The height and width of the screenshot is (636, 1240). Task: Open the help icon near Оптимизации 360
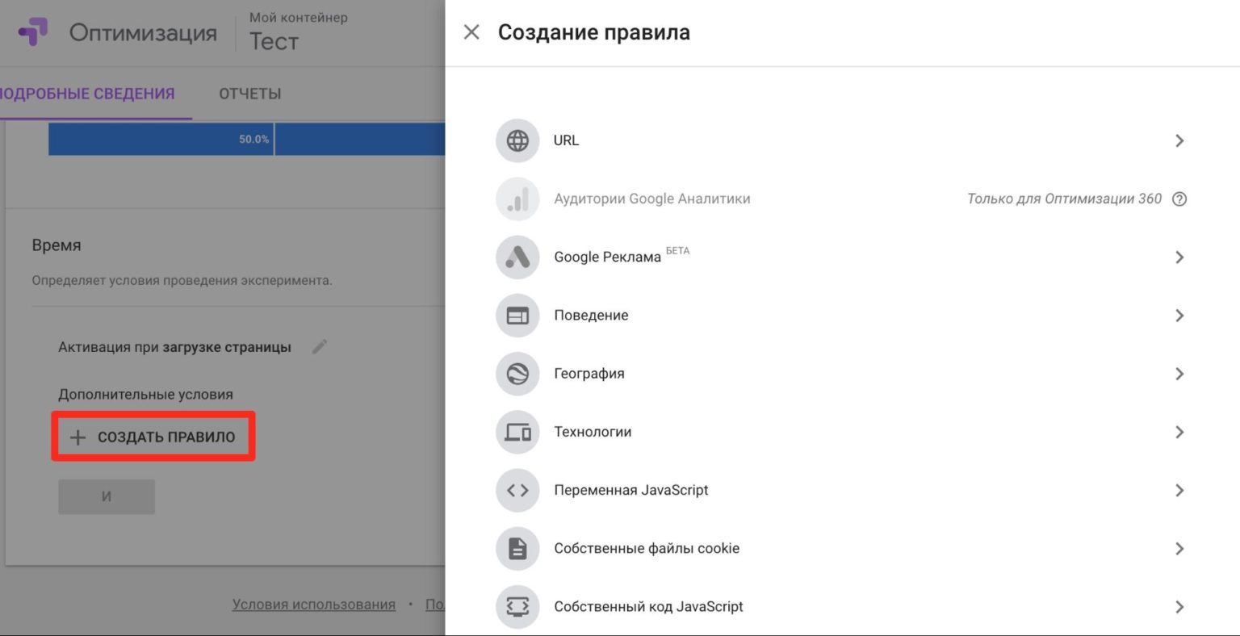(1180, 199)
